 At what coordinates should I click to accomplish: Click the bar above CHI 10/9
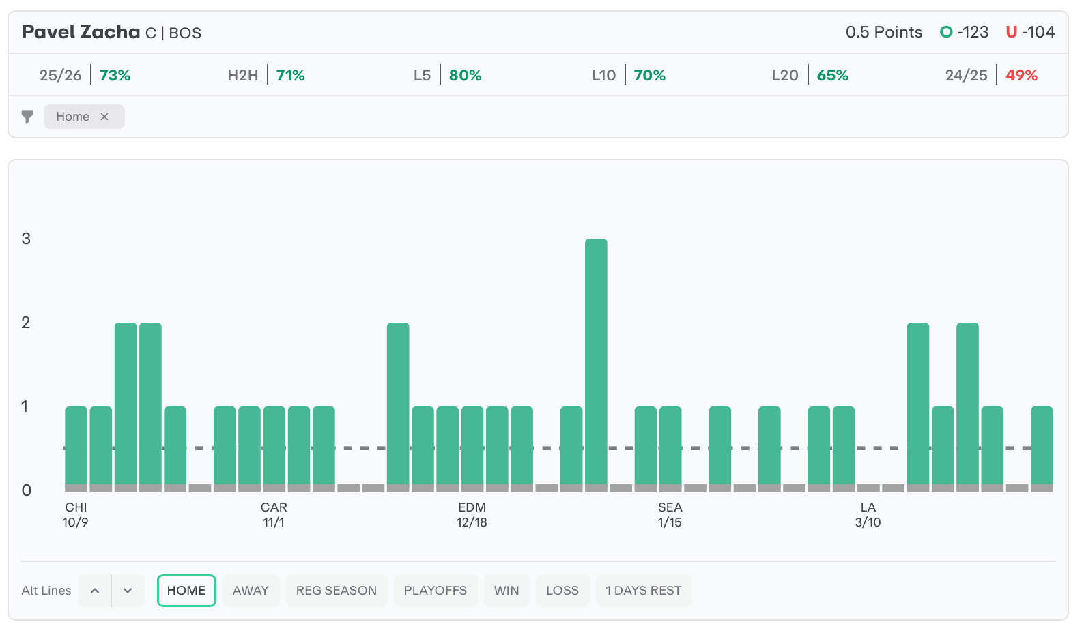click(76, 447)
